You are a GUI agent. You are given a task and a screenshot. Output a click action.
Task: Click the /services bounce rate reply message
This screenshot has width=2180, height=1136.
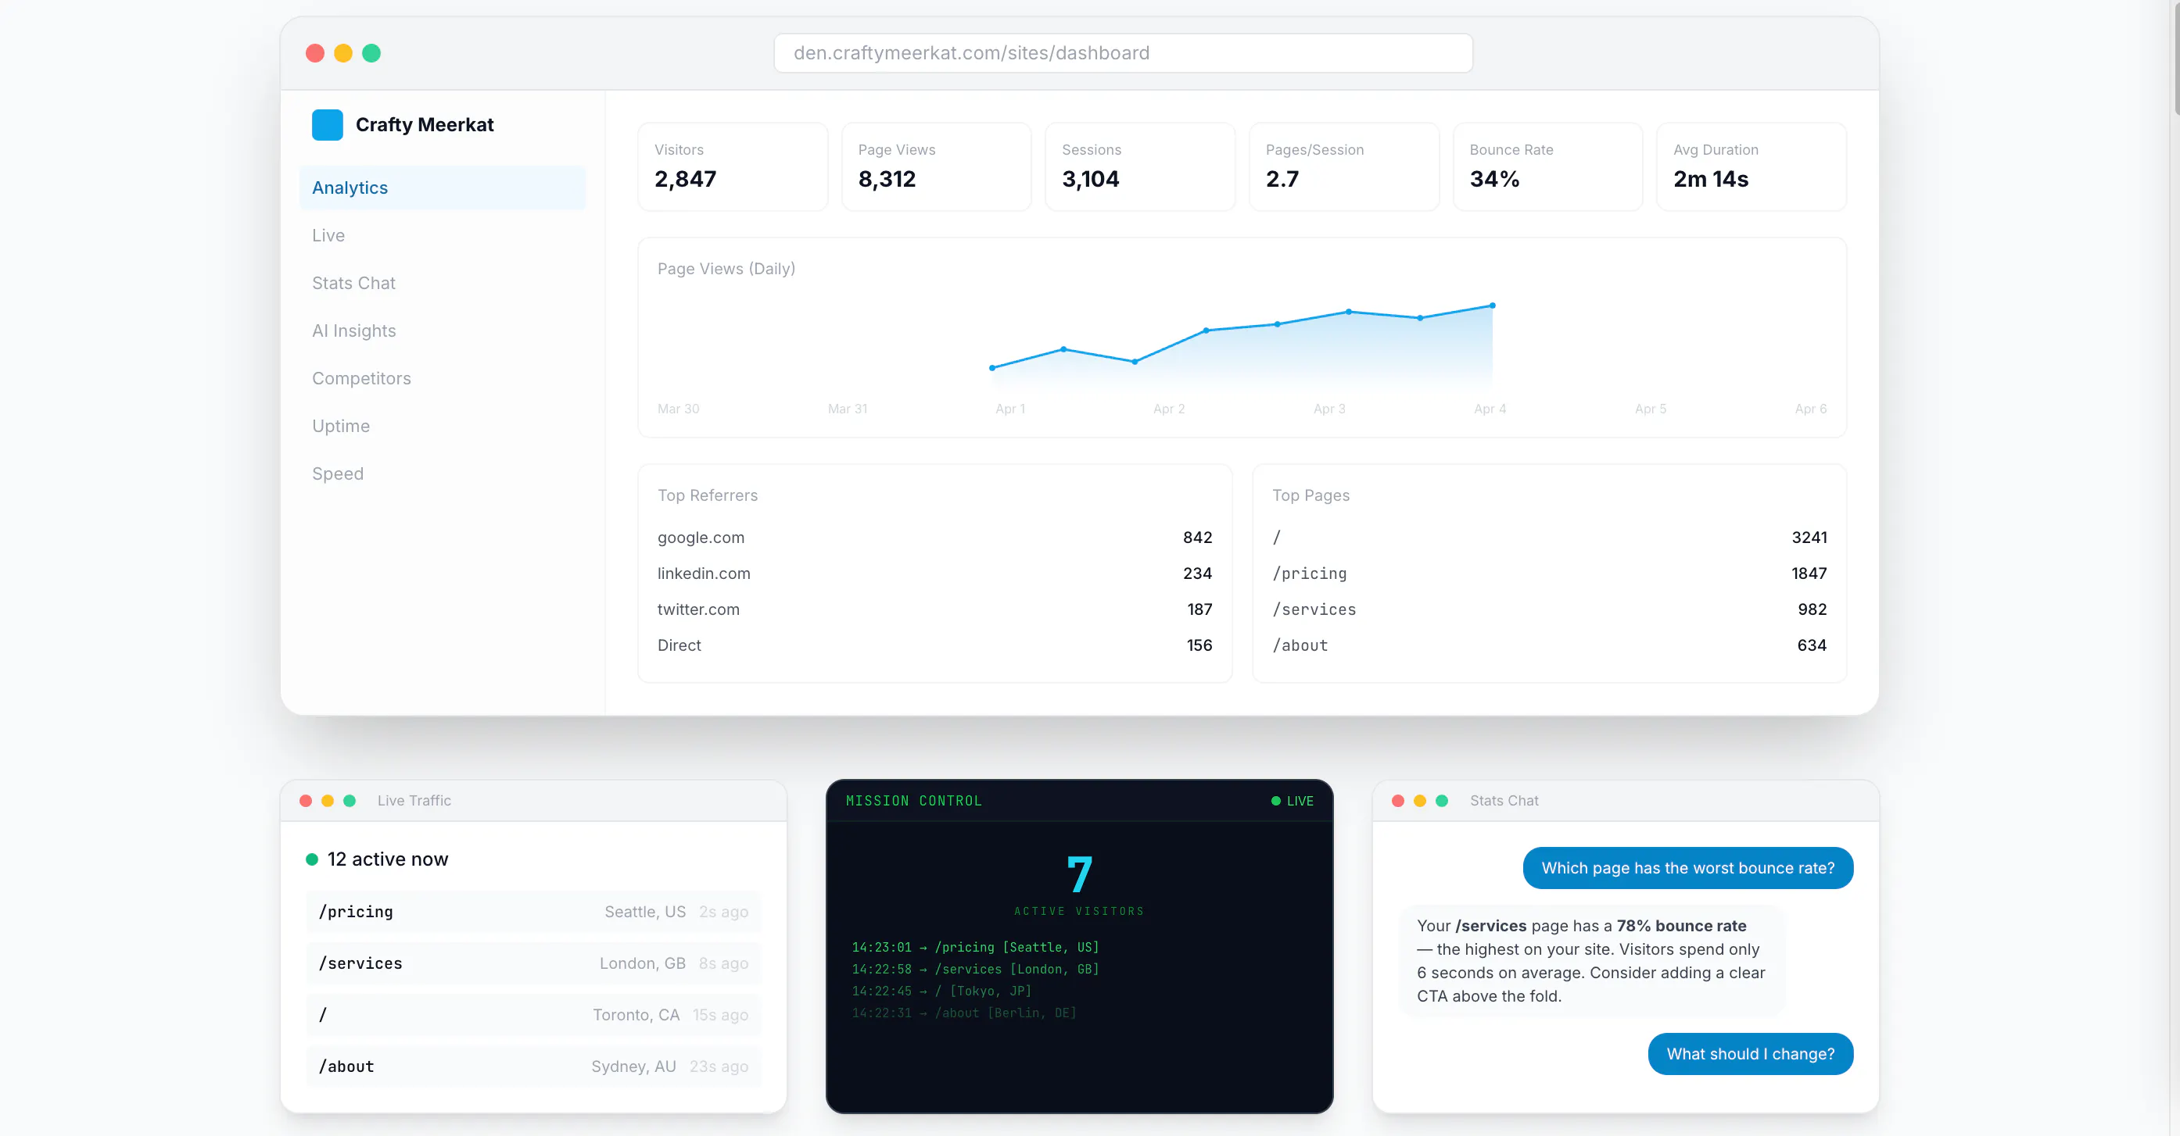tap(1591, 961)
